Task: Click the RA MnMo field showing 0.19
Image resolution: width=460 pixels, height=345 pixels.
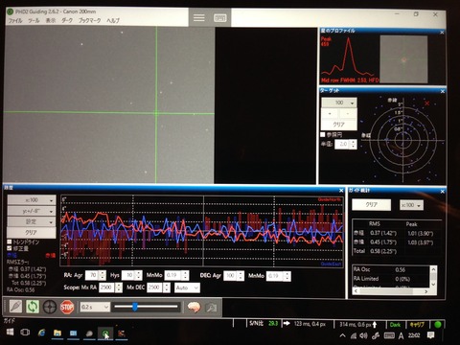Action: (173, 275)
